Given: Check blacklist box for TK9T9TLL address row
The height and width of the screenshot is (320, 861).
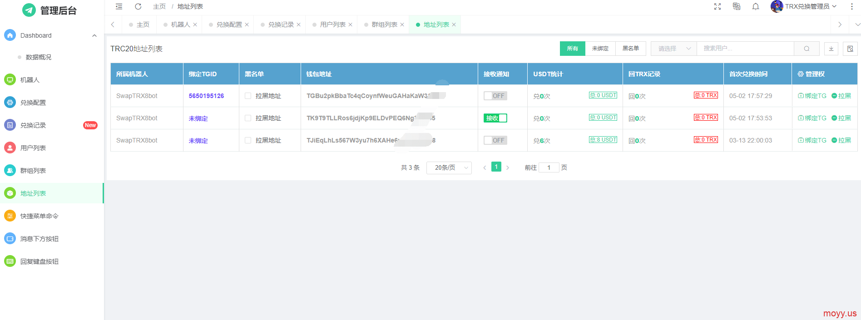Looking at the screenshot, I should point(248,118).
